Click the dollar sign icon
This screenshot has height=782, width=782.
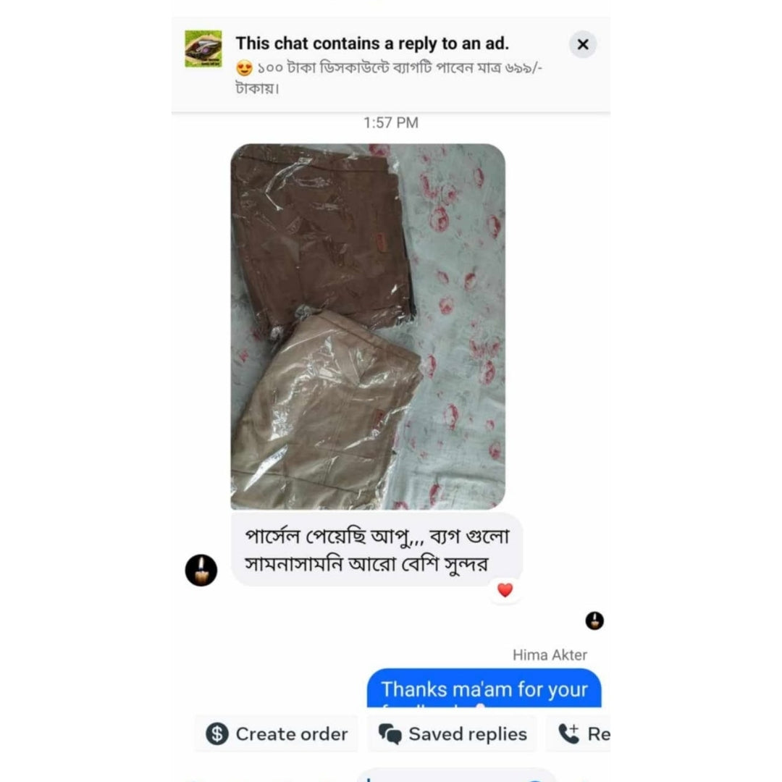coord(217,733)
